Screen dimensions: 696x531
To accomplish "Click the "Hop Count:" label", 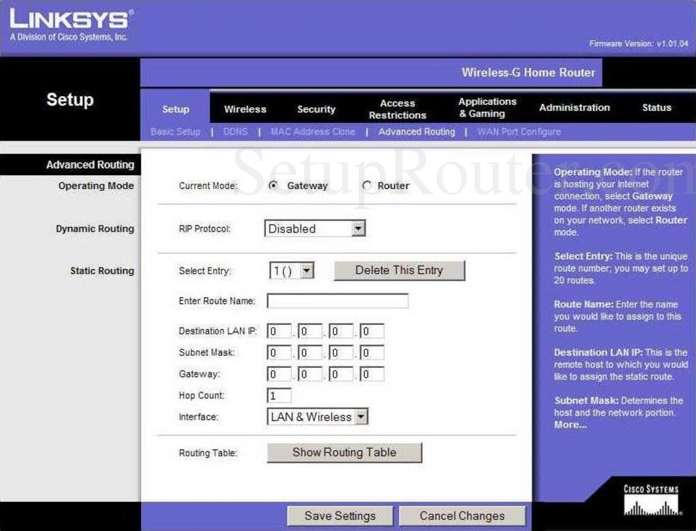I will (x=201, y=395).
